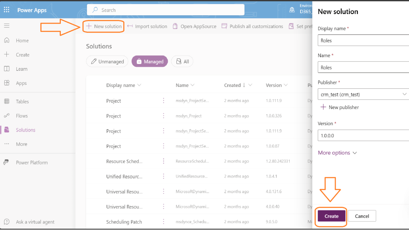The height and width of the screenshot is (230, 409).
Task: Click the Home icon in sidebar
Action: coord(7,40)
